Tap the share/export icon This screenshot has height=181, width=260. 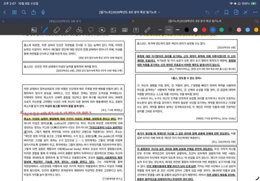(34, 12)
